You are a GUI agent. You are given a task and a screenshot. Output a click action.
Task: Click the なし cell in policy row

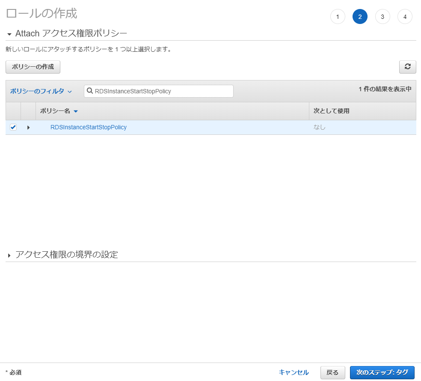319,128
